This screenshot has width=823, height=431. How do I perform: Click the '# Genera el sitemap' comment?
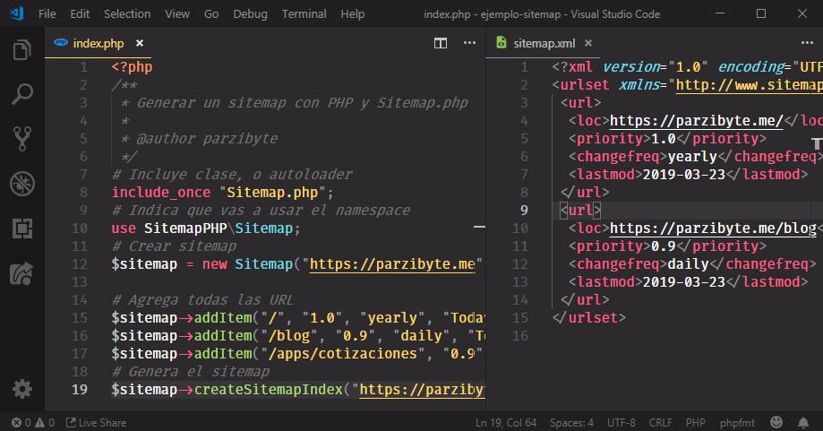tap(191, 372)
